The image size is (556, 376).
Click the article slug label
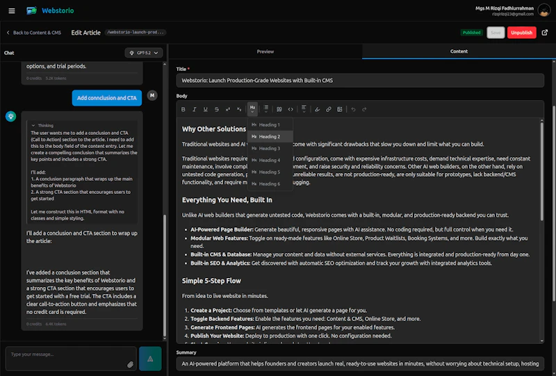coord(136,32)
